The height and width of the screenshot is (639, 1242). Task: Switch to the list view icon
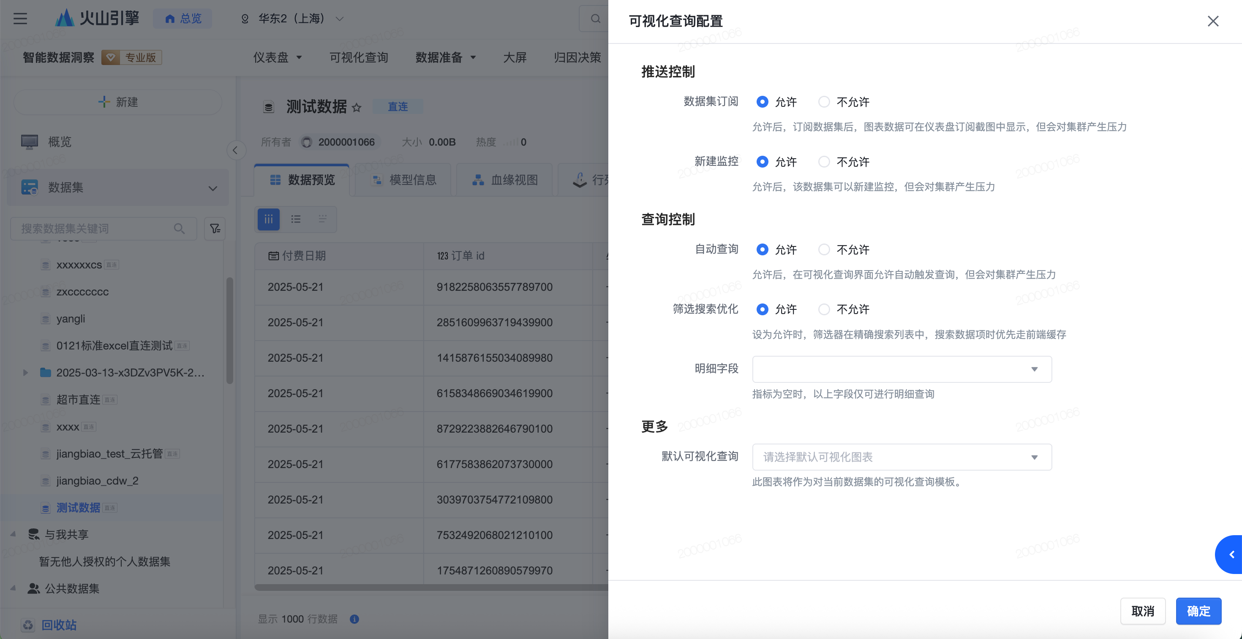296,219
